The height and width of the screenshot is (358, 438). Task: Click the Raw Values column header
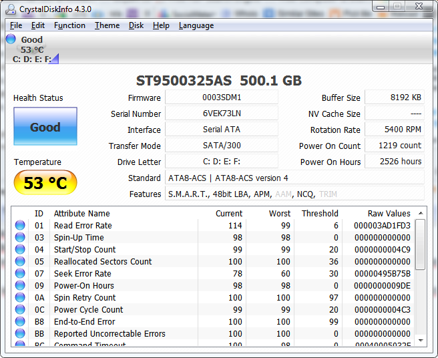tap(389, 213)
